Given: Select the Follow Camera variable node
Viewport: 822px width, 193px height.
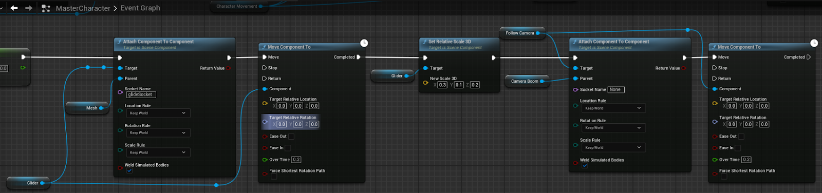Looking at the screenshot, I should pyautogui.click(x=522, y=33).
